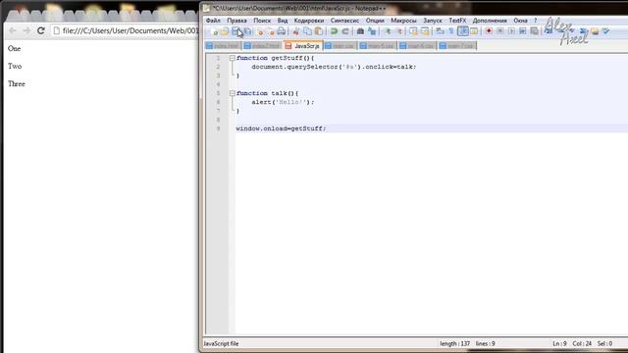Click the alert('Hello!') code line
Viewport: 628px width, 353px height.
[283, 102]
